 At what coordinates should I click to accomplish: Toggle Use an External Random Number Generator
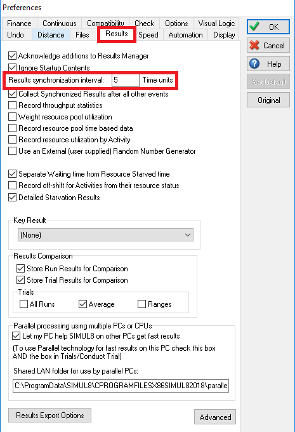click(13, 151)
